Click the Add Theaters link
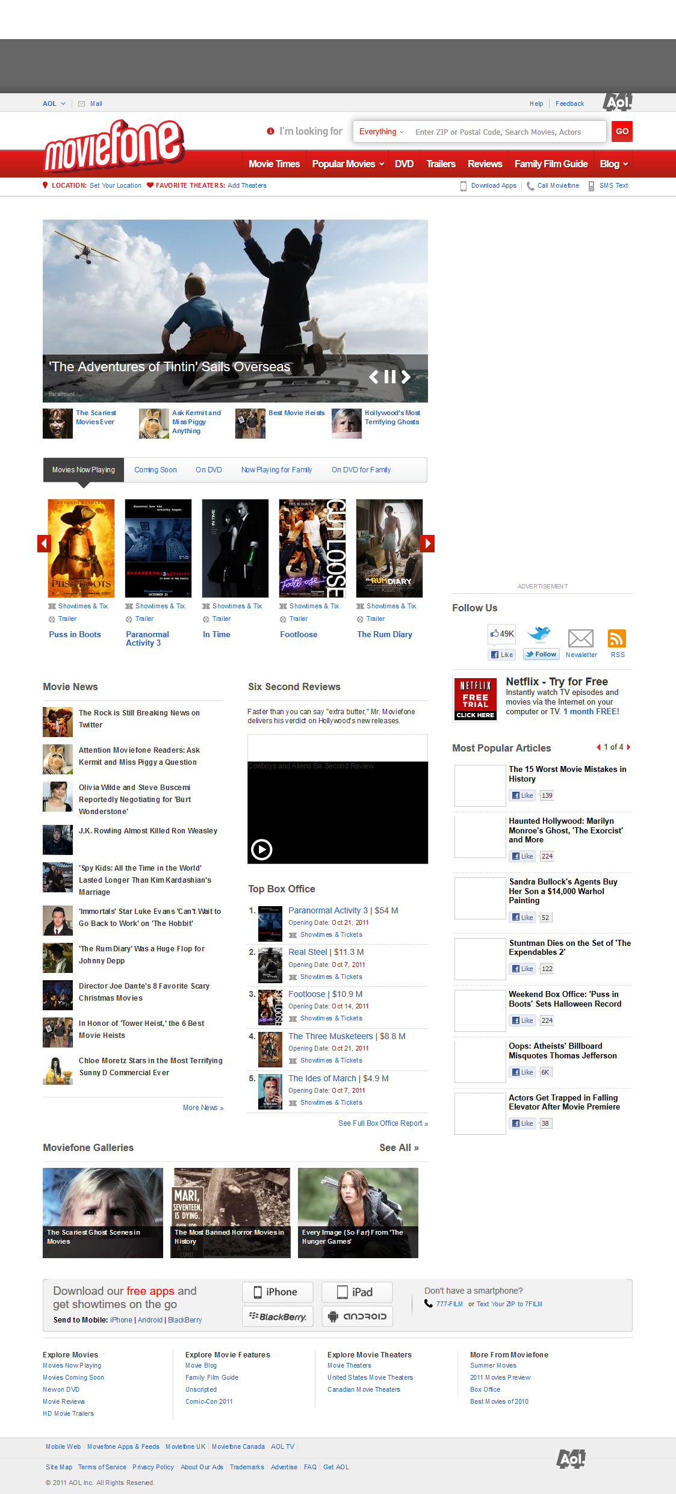The image size is (676, 1494). click(247, 185)
